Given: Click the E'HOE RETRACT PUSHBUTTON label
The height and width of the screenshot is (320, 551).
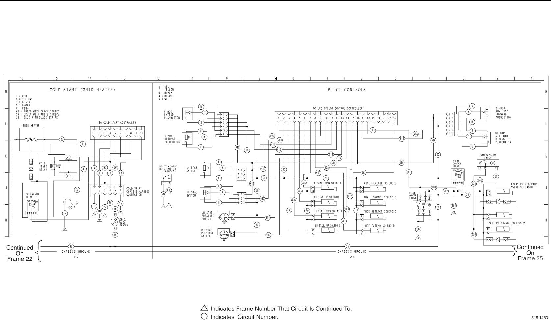Looking at the screenshot, I should tap(172, 139).
